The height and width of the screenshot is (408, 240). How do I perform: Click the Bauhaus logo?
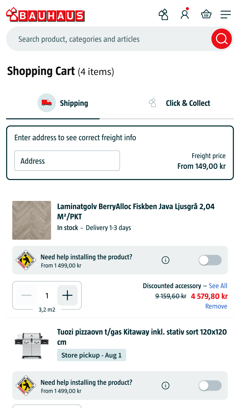click(x=45, y=15)
